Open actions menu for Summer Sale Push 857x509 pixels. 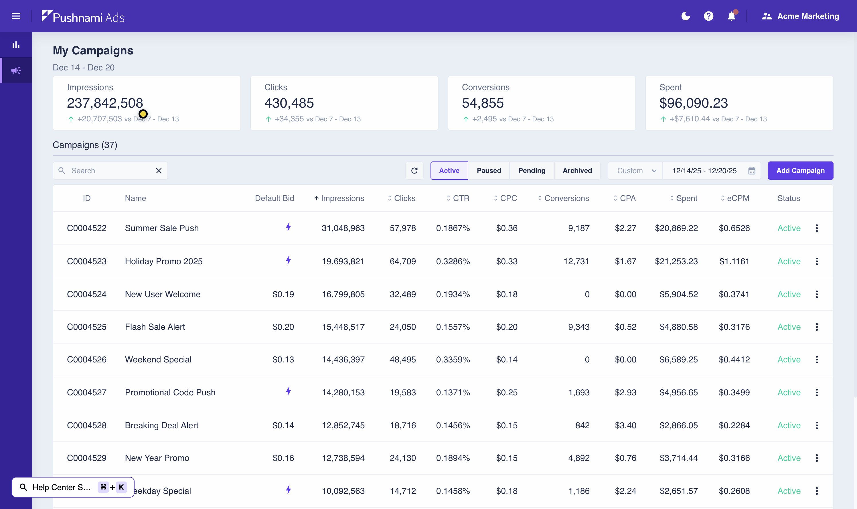coord(817,228)
